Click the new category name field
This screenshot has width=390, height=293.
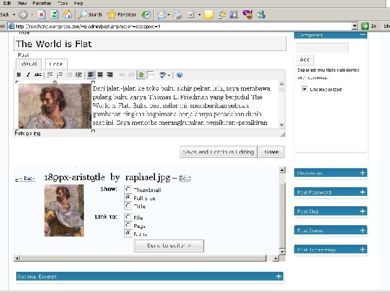322,48
